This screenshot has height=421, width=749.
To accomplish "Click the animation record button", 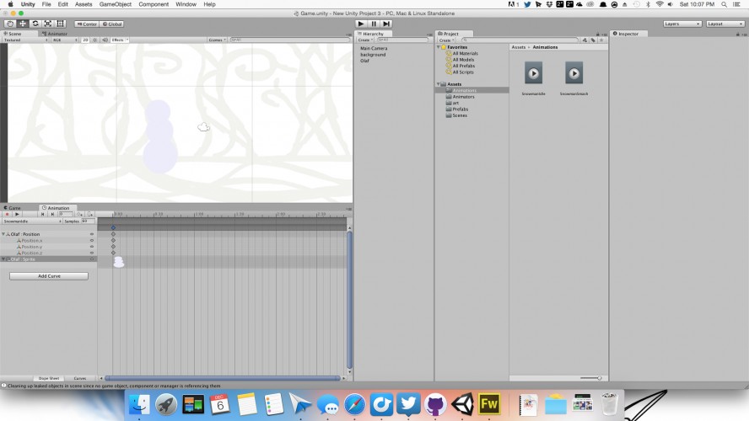I will pyautogui.click(x=7, y=215).
